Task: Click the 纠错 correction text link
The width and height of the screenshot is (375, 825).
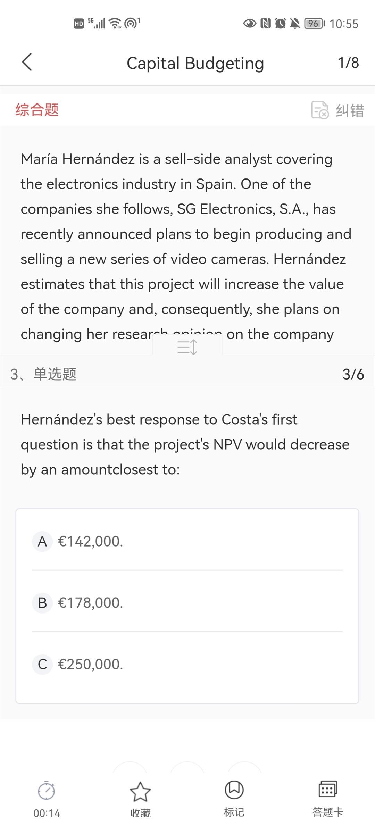Action: (350, 111)
